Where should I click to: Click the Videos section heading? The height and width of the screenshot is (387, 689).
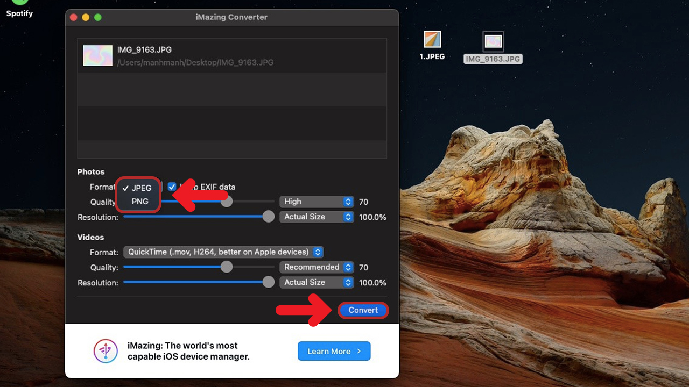click(x=90, y=237)
